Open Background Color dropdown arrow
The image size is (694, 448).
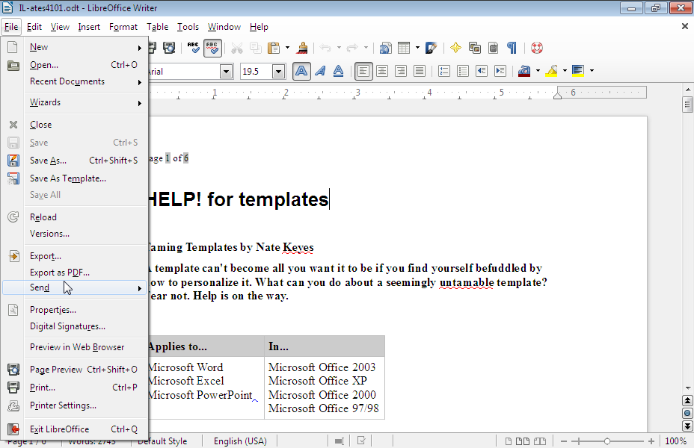pos(592,71)
